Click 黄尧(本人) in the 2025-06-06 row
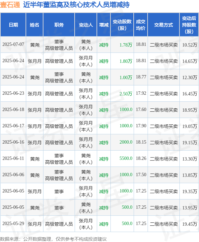Image resolution: width=199 pixels, height=242 pixels. point(86,175)
